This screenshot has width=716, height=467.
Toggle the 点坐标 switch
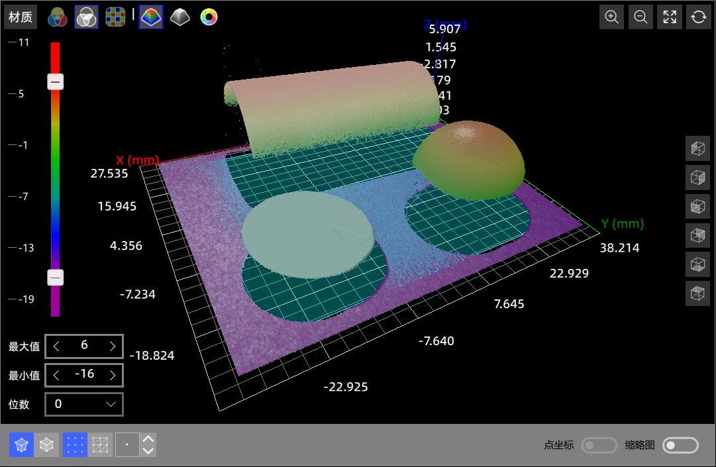(599, 445)
